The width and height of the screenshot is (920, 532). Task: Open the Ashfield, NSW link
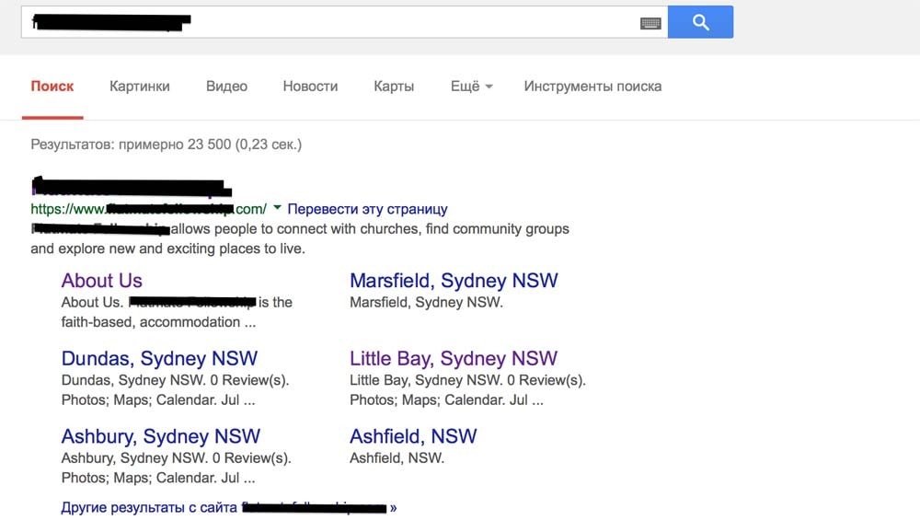[413, 436]
